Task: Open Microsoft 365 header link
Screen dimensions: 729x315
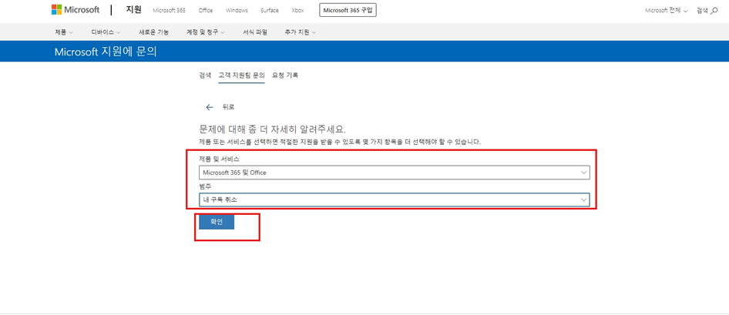Action: click(x=169, y=10)
